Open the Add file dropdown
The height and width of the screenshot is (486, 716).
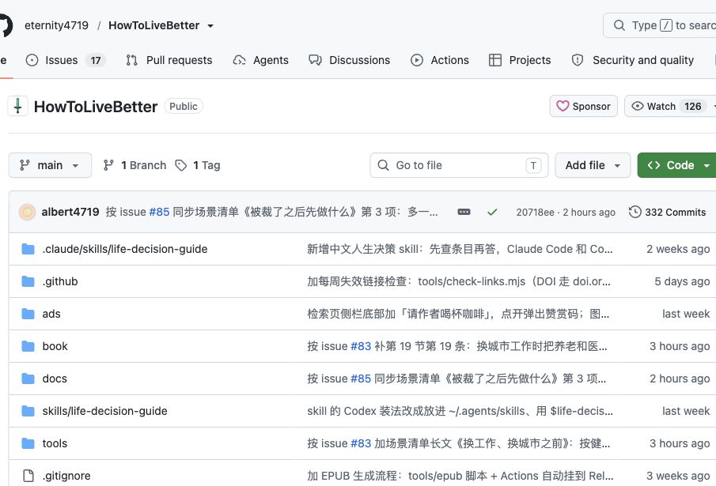[593, 165]
